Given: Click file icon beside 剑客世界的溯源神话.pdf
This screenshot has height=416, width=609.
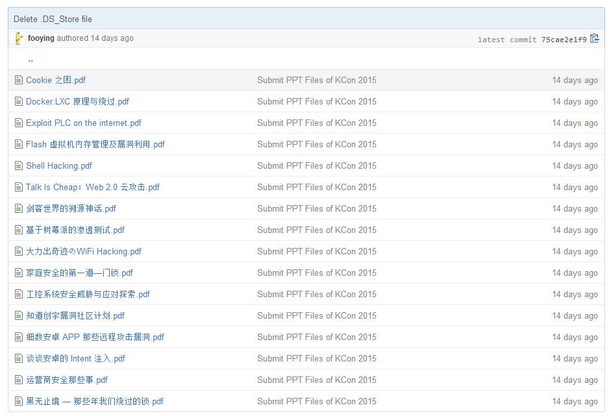Looking at the screenshot, I should pyautogui.click(x=18, y=208).
